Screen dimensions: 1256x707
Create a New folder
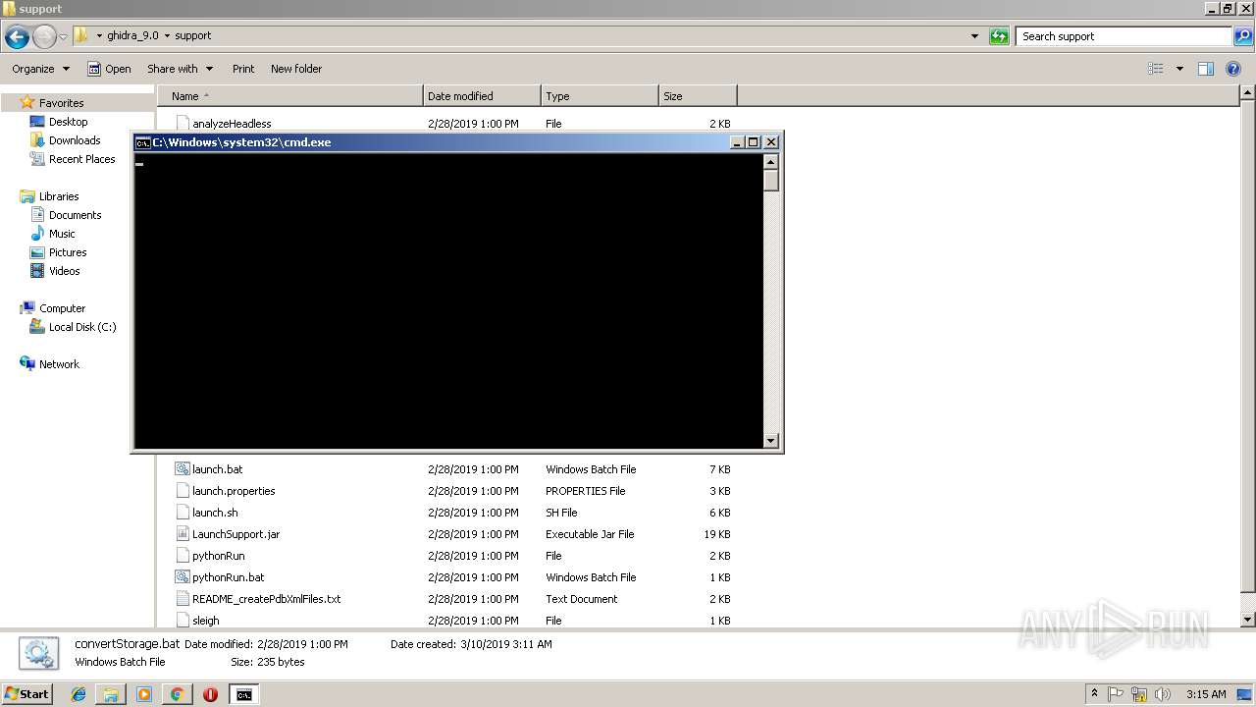(x=296, y=69)
